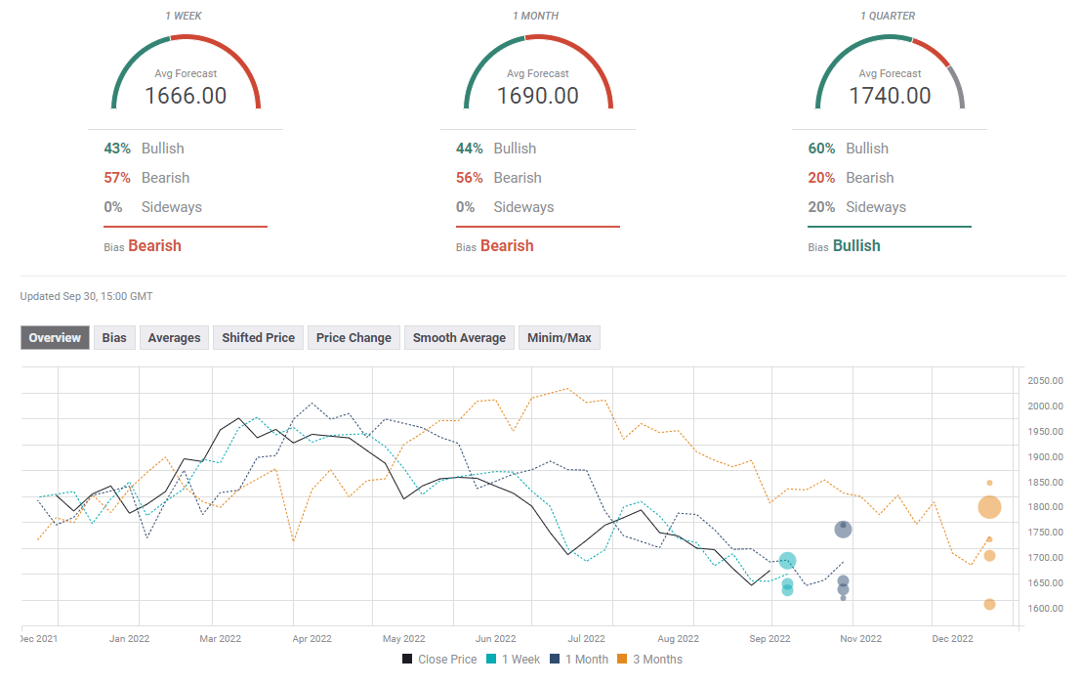Switch to the Overview tab
1081x685 pixels.
tap(55, 338)
